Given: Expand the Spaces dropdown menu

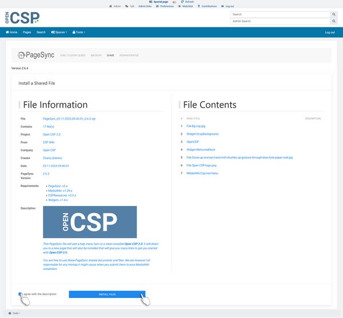Looking at the screenshot, I should 59,32.
